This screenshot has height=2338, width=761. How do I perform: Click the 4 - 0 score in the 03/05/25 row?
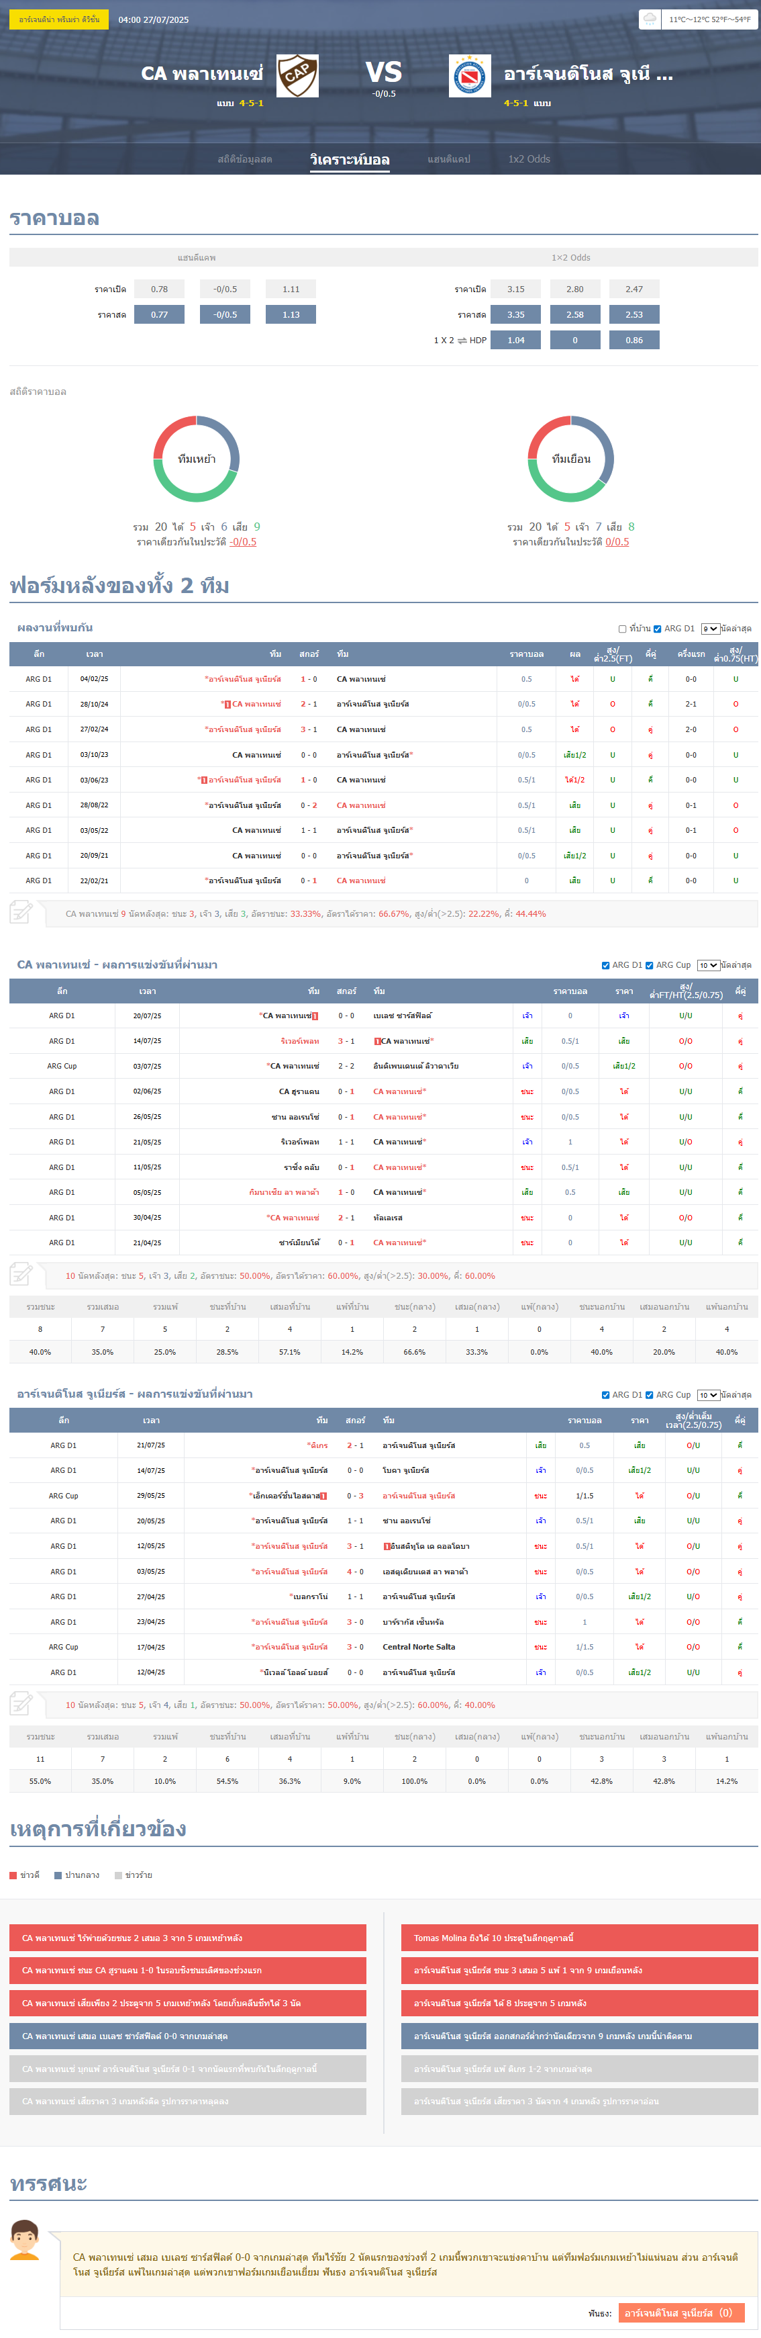[x=356, y=1571]
